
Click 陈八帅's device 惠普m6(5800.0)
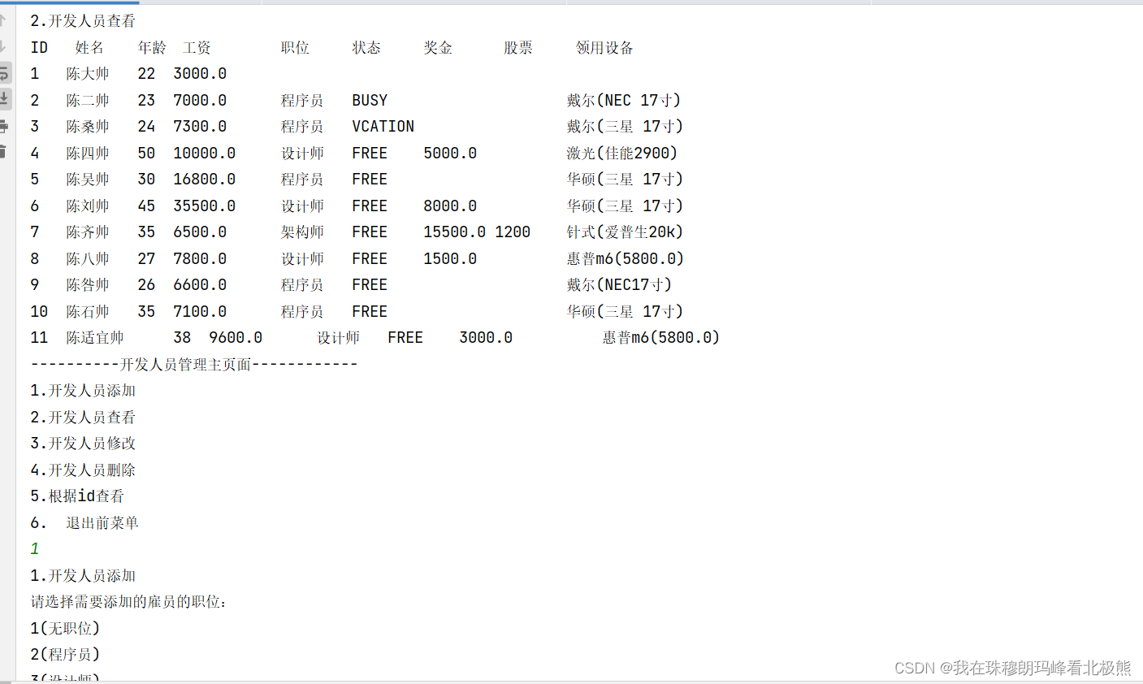coord(626,258)
